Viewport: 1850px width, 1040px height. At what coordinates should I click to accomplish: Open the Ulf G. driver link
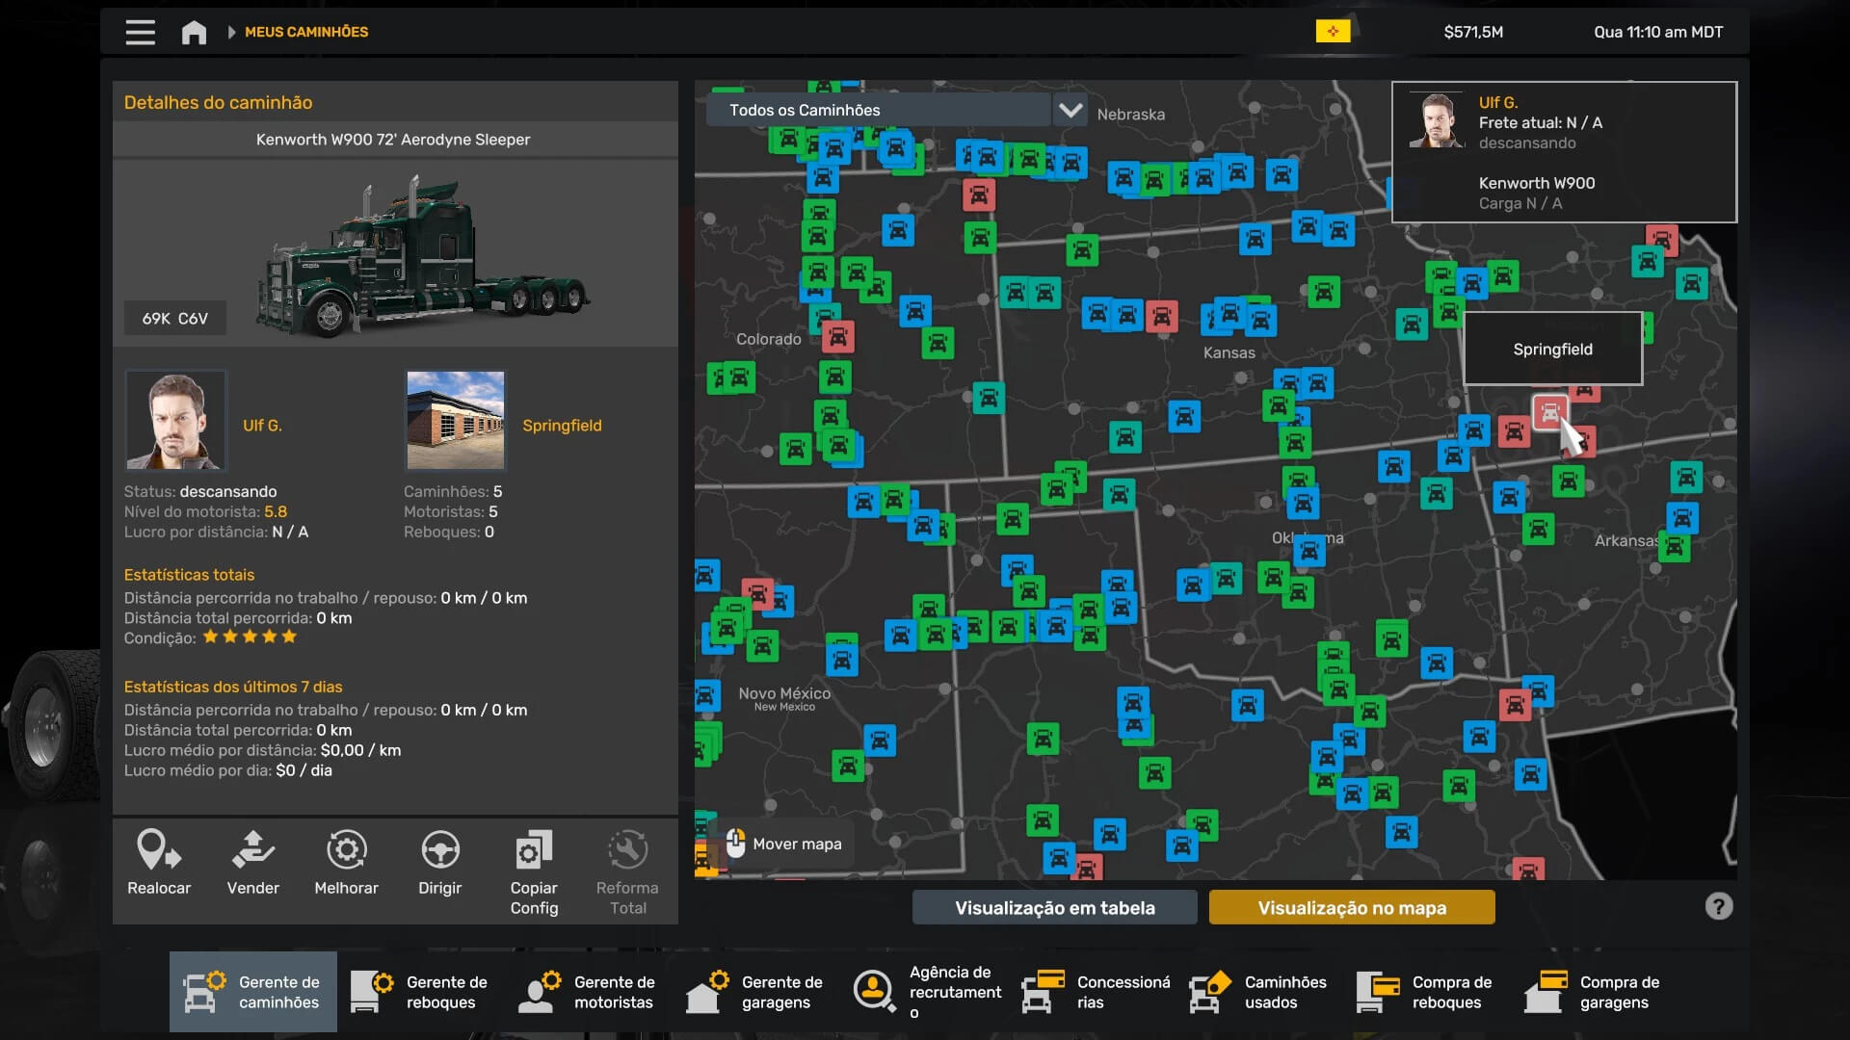tap(262, 426)
